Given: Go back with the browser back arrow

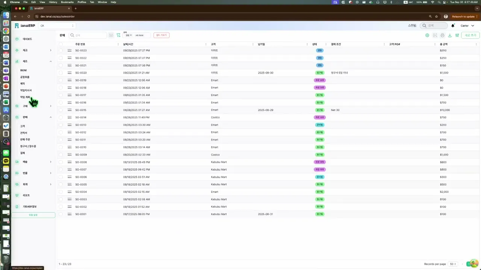Looking at the screenshot, I should point(15,16).
